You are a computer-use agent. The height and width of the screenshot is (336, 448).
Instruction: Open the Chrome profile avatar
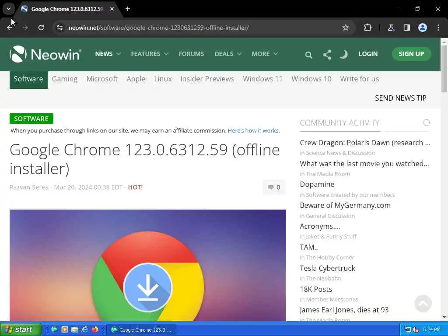click(x=423, y=28)
